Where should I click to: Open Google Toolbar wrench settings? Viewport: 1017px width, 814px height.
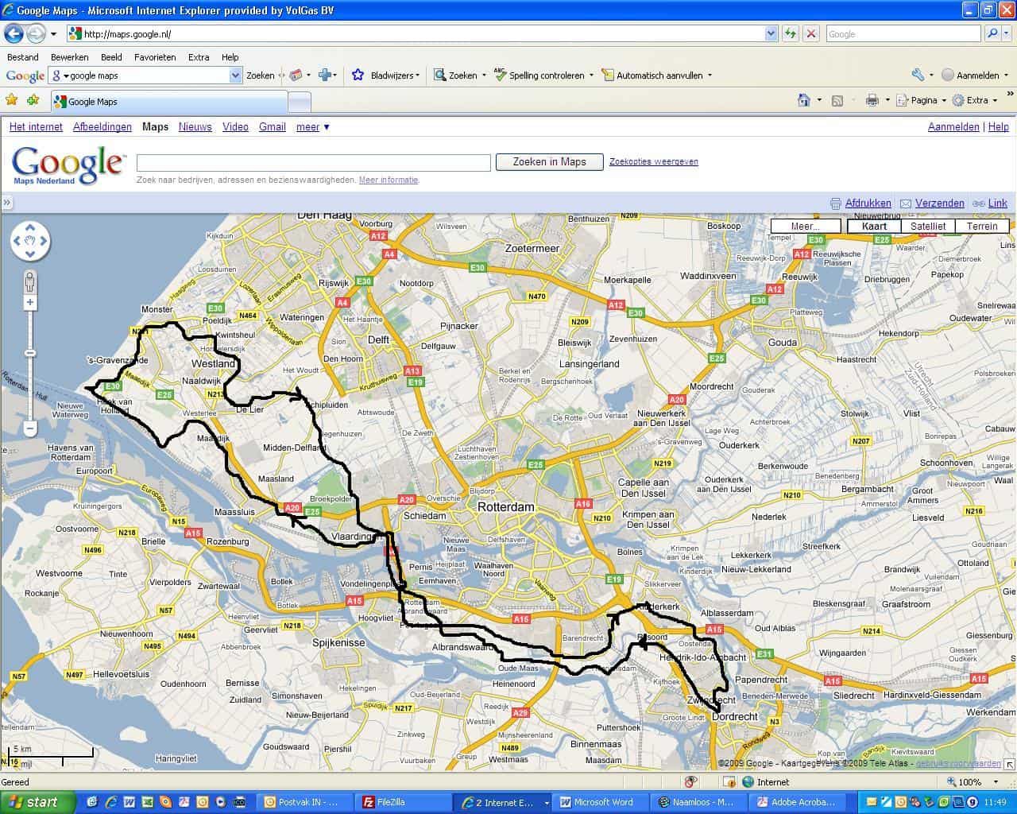[x=918, y=75]
